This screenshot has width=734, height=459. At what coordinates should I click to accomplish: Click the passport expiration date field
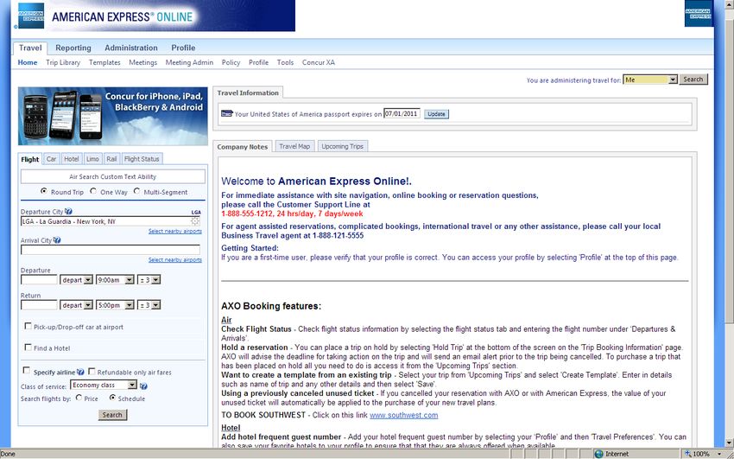pyautogui.click(x=402, y=113)
